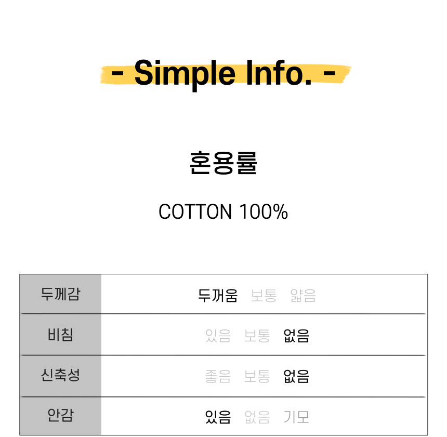
Task: Select 있음 in the 안감 row
Action: [218, 417]
